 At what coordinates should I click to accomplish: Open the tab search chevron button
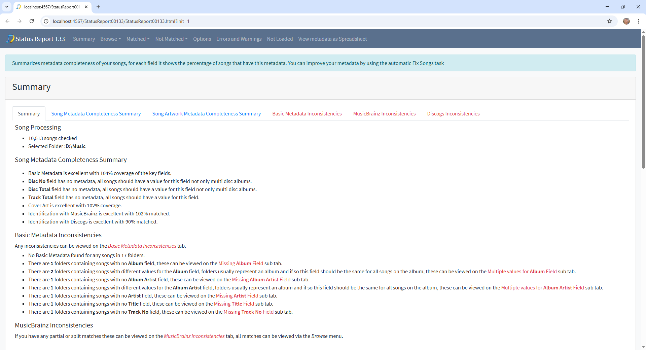(7, 7)
